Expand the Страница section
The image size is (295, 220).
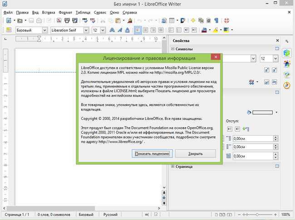coord(173,167)
